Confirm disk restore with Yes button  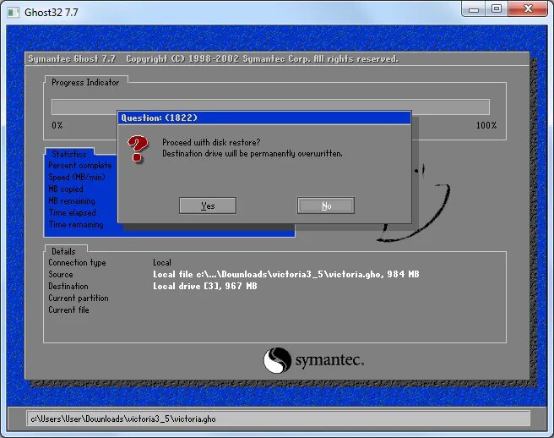[x=208, y=205]
